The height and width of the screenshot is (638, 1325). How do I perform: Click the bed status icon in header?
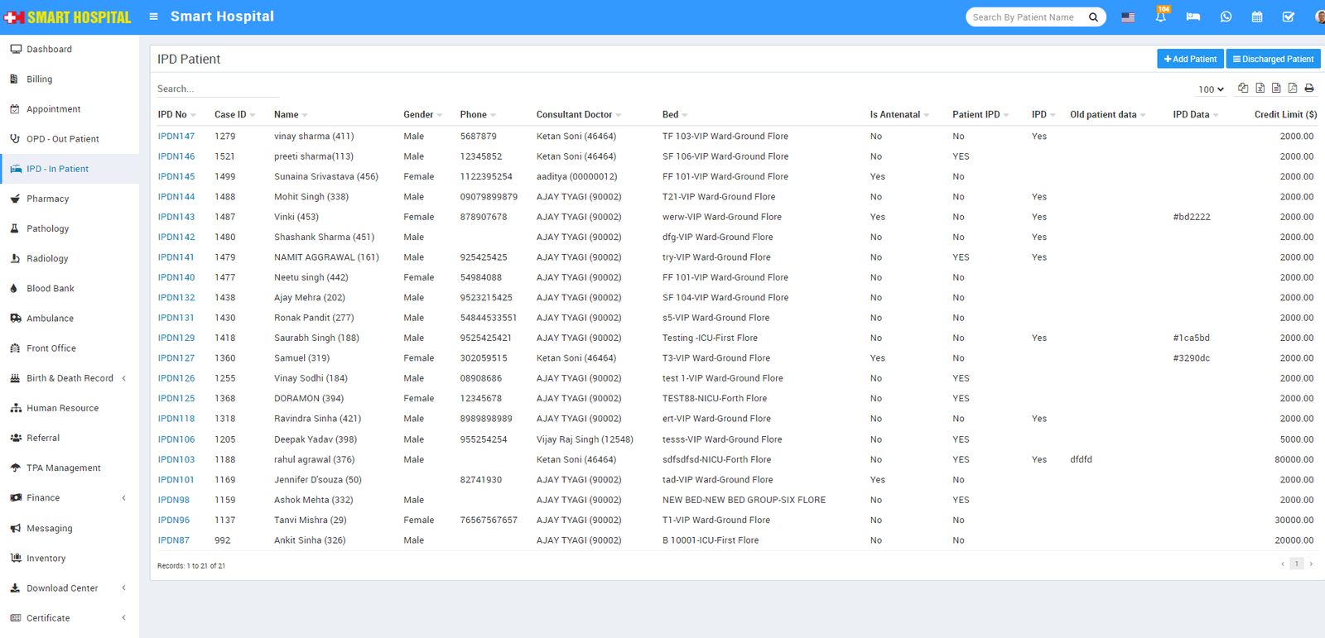1192,17
